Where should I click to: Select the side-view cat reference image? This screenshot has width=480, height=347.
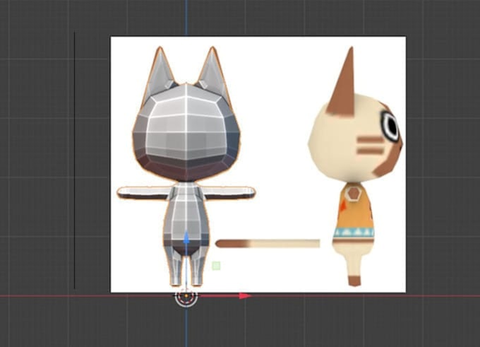coord(356,167)
